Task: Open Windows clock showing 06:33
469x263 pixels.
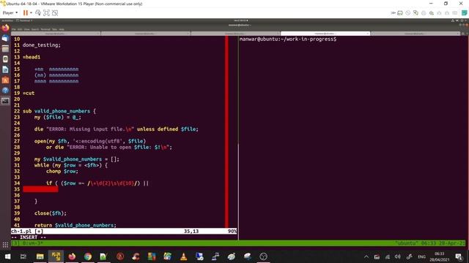Action: point(440,256)
